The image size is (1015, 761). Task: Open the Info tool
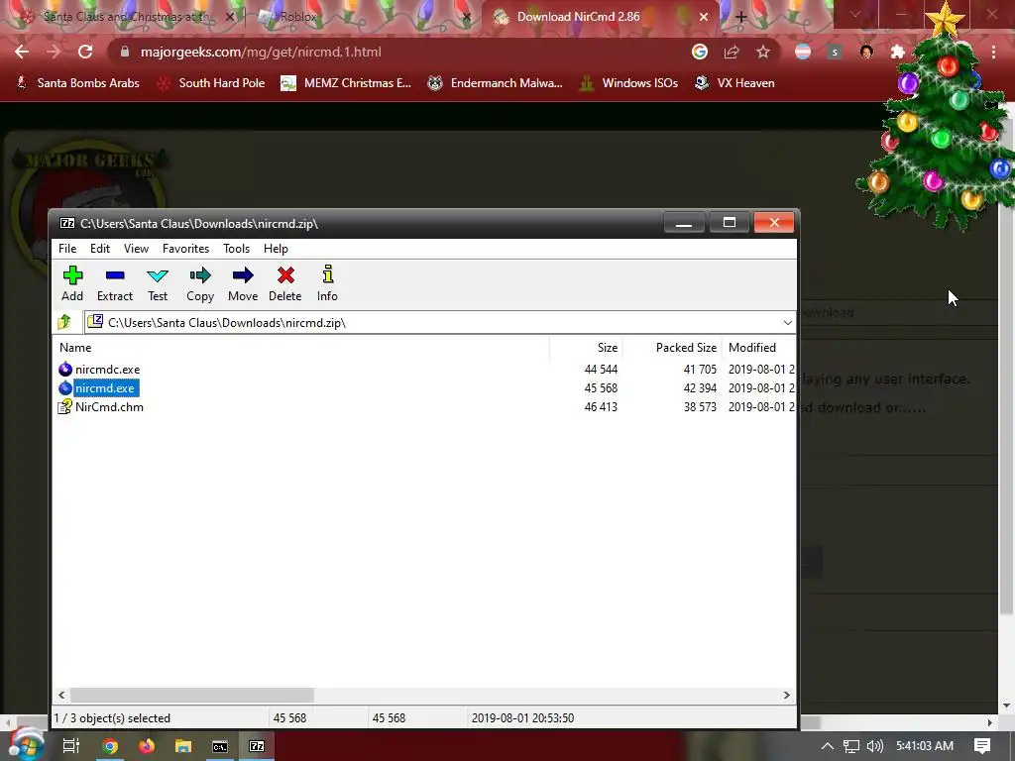pos(327,283)
